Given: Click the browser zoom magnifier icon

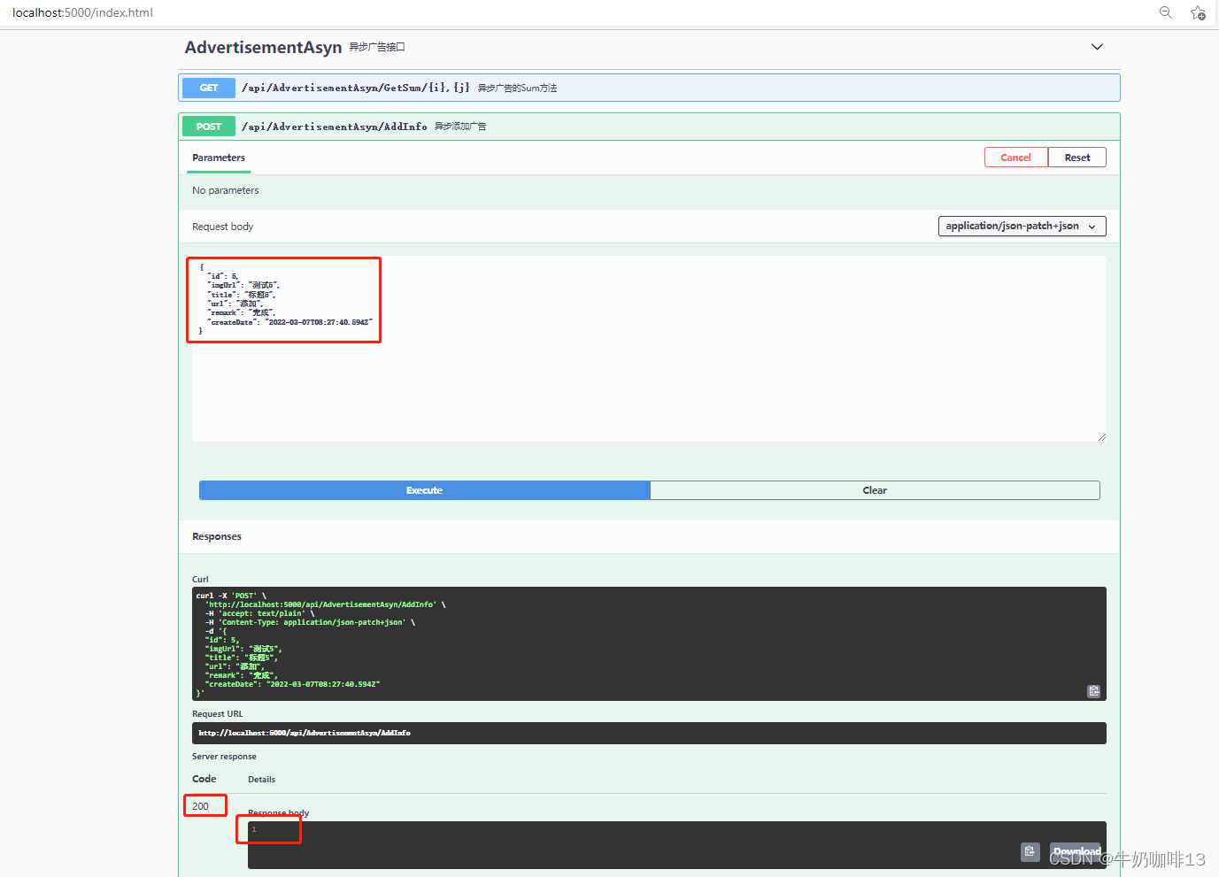Looking at the screenshot, I should click(1166, 12).
